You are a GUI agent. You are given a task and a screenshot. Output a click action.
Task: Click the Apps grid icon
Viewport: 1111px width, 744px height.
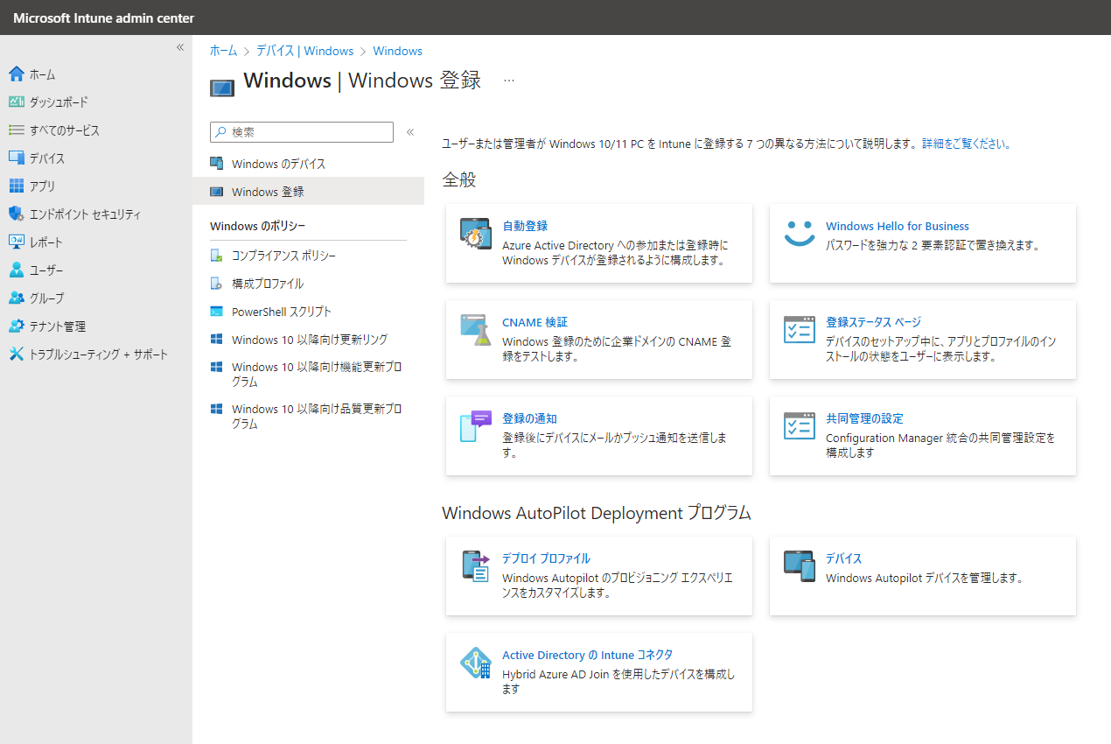coord(16,186)
